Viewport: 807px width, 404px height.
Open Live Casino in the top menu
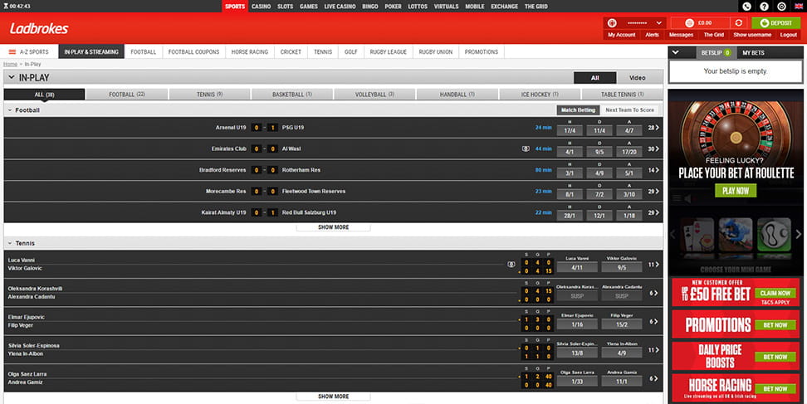(x=340, y=7)
